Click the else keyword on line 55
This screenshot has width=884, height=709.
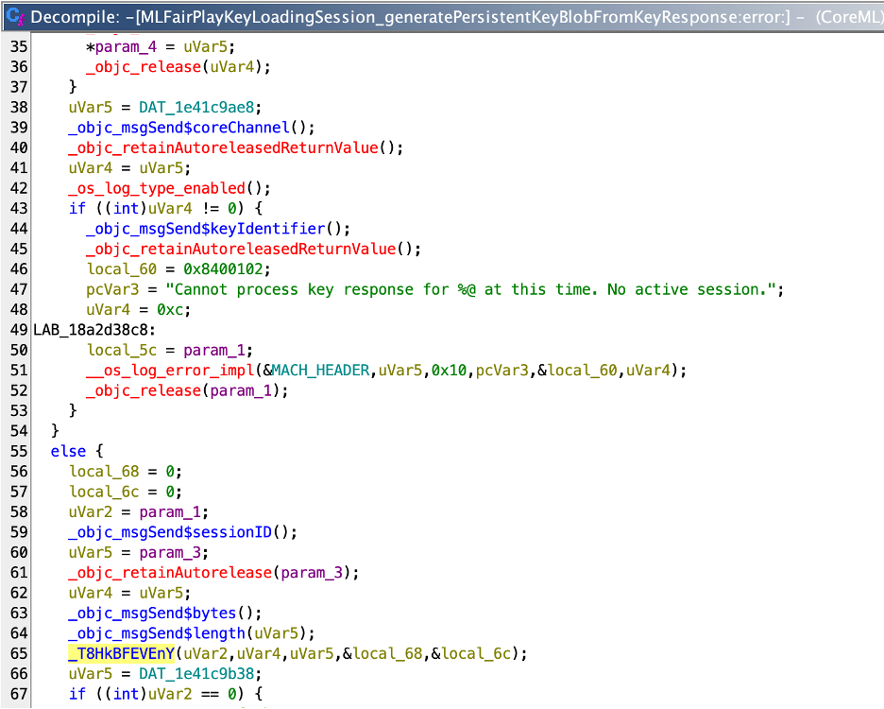67,451
